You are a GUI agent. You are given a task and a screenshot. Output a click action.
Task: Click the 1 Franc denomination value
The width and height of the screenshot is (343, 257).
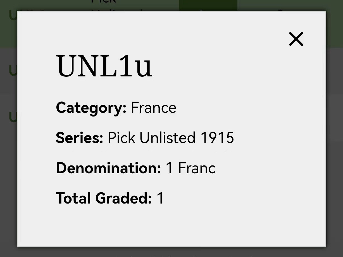coord(191,168)
